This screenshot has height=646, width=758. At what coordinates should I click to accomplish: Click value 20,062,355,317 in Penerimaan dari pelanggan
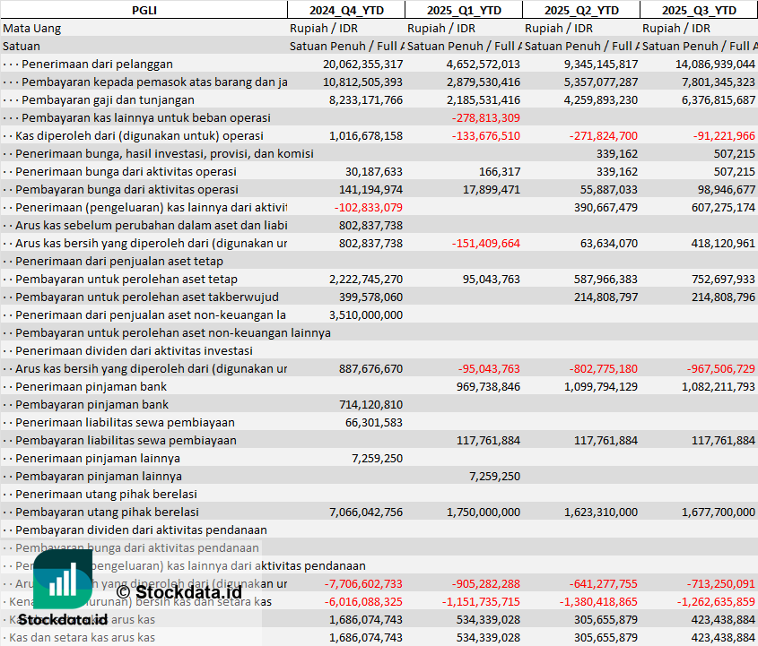tap(362, 65)
